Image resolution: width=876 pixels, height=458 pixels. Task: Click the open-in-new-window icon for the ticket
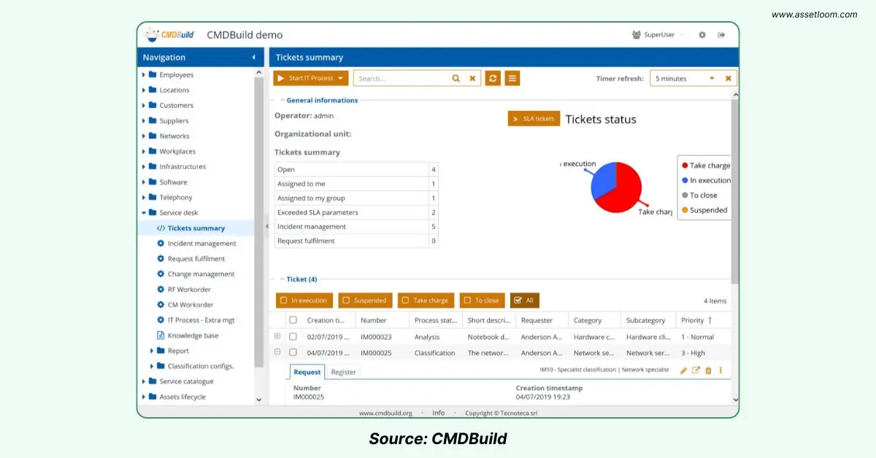tap(696, 370)
